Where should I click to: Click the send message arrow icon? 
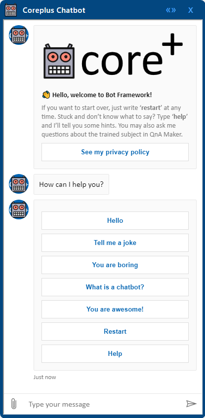[191, 404]
